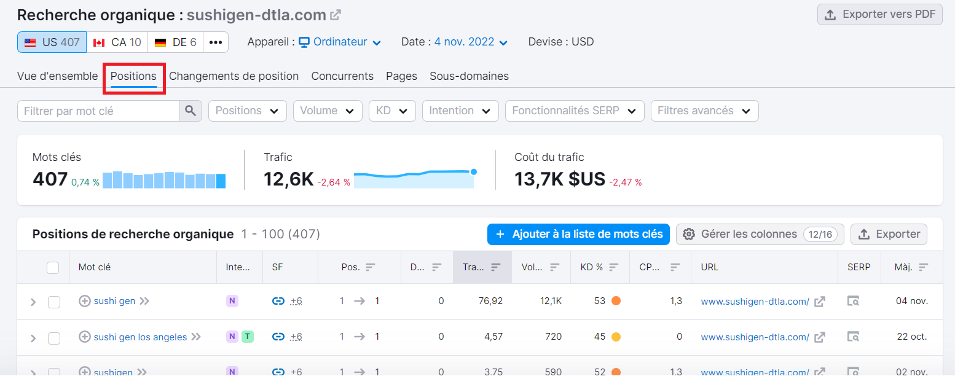Open the 'sushi gen' keyword link
The image size is (955, 379).
click(114, 301)
